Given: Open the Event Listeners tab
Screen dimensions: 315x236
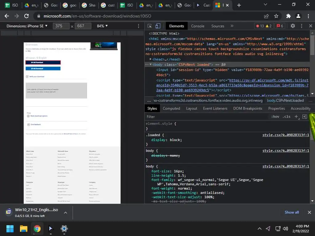Looking at the screenshot, I should pos(215,108).
